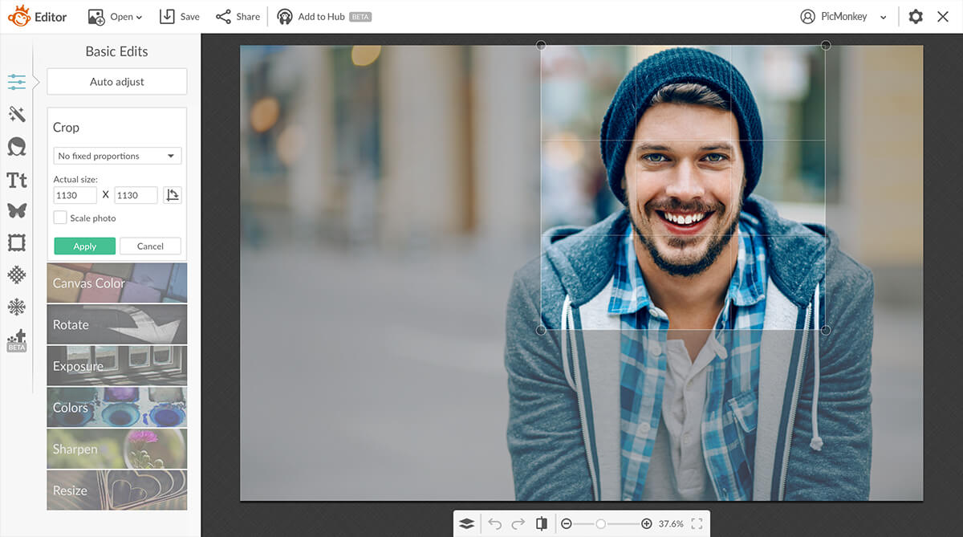This screenshot has width=963, height=537.
Task: Open the Frames panel
Action: tap(16, 242)
